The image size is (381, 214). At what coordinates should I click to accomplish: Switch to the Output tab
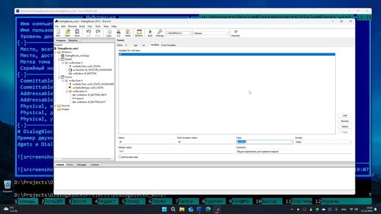coord(60,165)
